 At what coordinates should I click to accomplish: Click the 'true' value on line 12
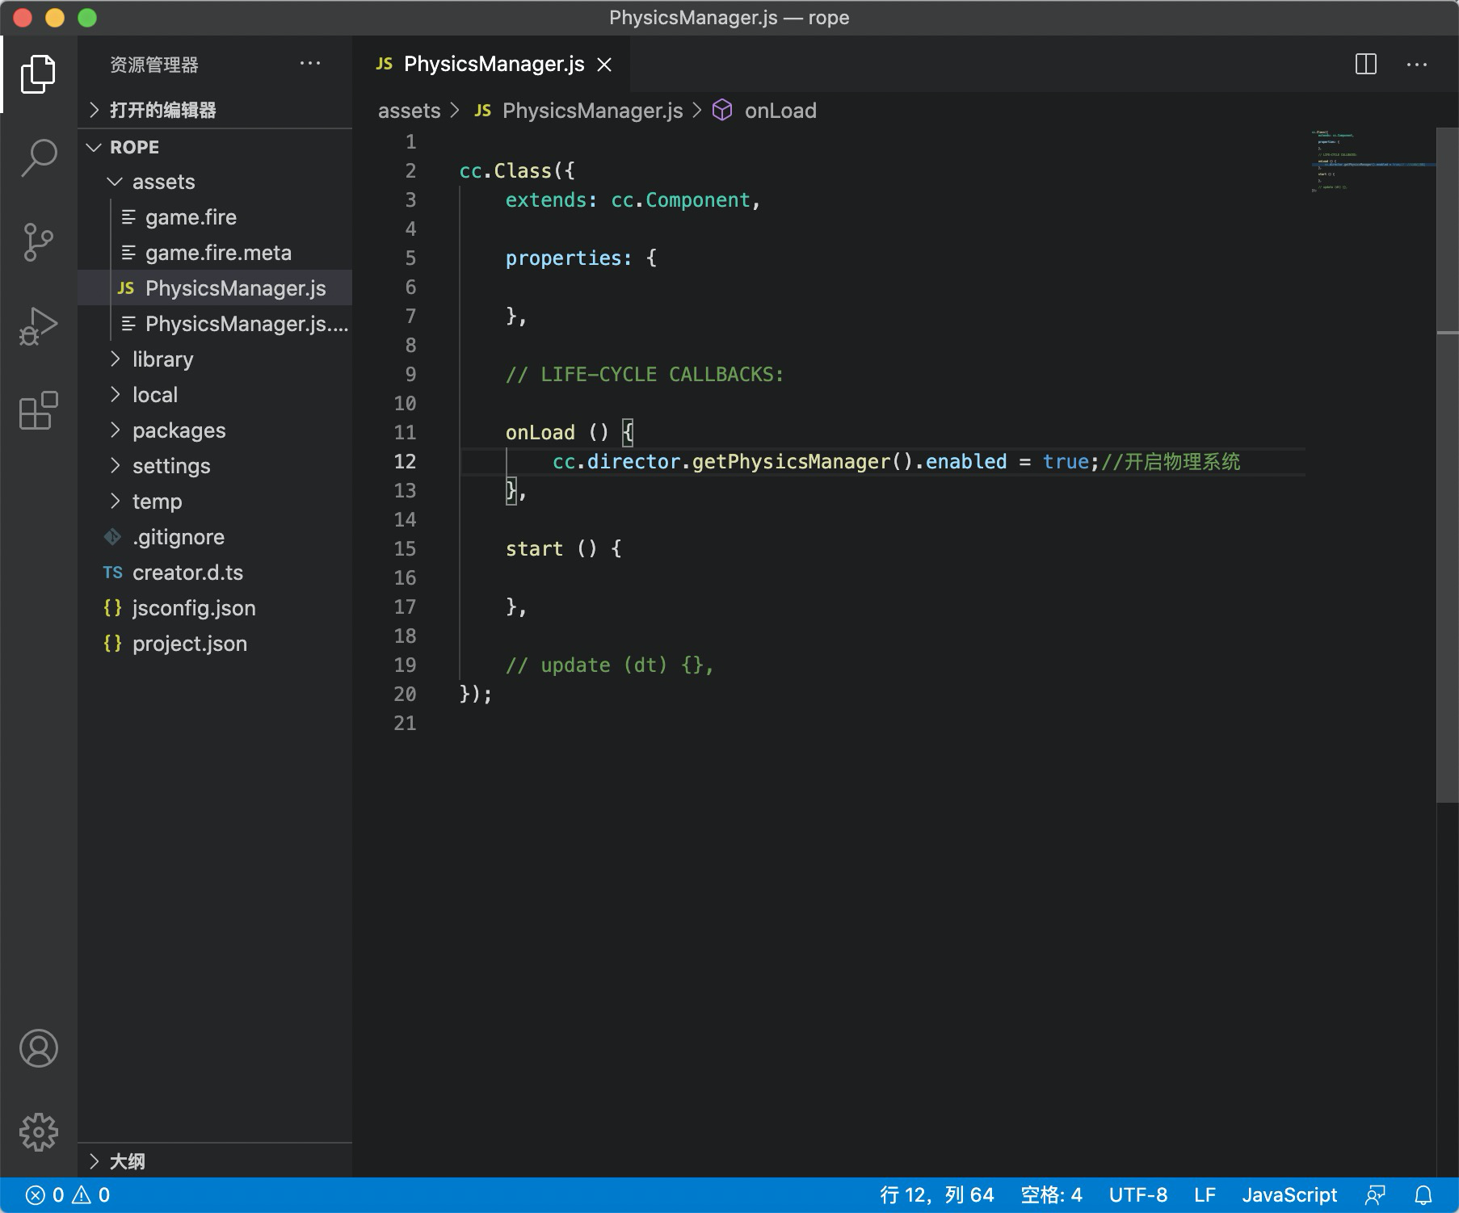pos(1066,461)
